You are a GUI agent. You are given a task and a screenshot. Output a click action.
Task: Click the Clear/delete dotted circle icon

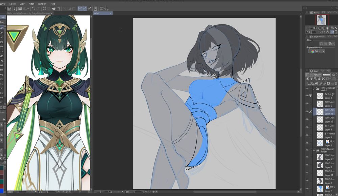[44, 9]
